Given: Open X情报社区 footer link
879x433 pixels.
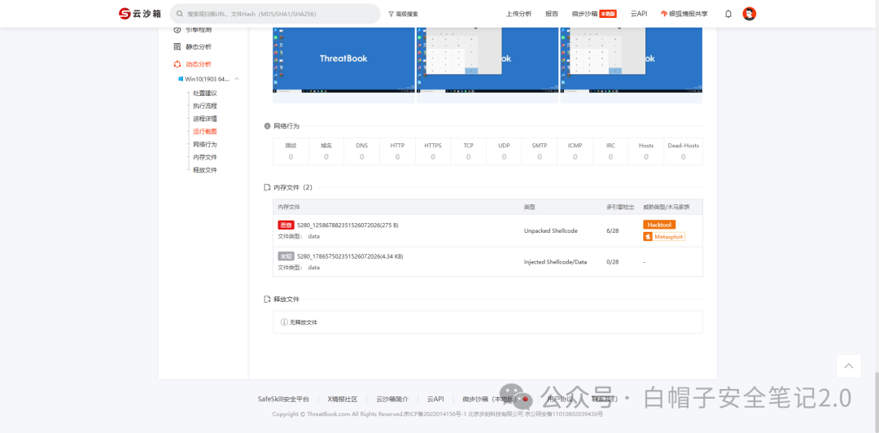Looking at the screenshot, I should (343, 400).
